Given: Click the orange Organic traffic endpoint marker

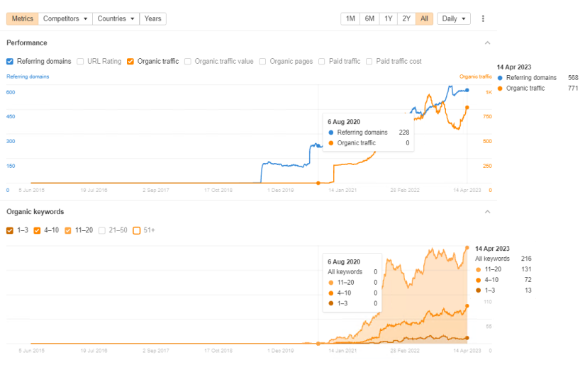Looking at the screenshot, I should pyautogui.click(x=467, y=108).
